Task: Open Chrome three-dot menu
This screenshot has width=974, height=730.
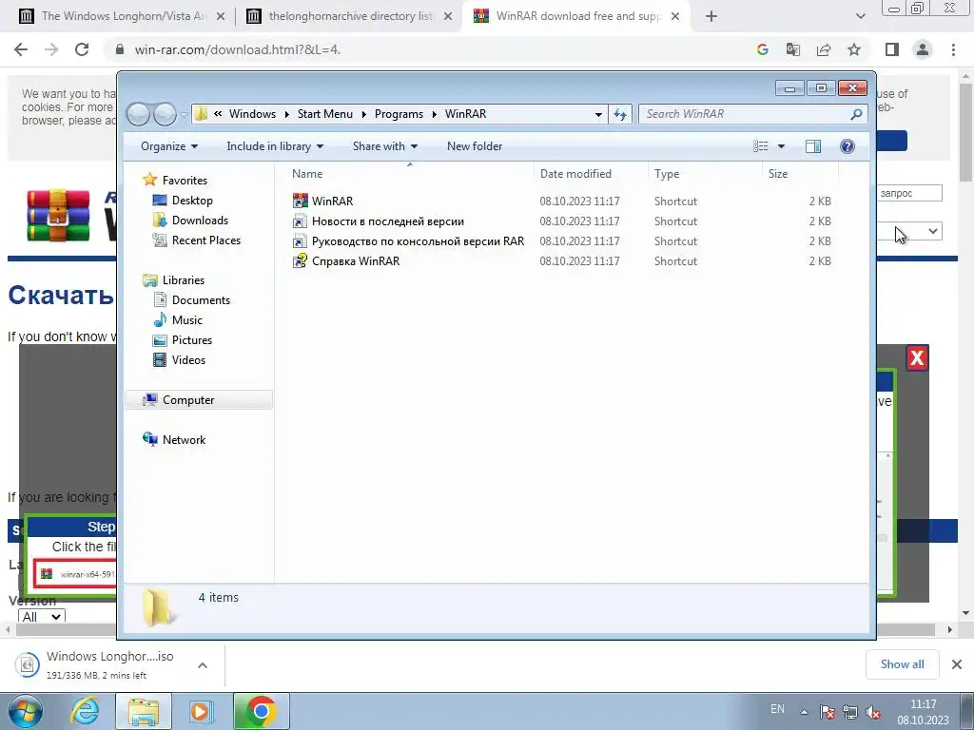Action: tap(953, 49)
